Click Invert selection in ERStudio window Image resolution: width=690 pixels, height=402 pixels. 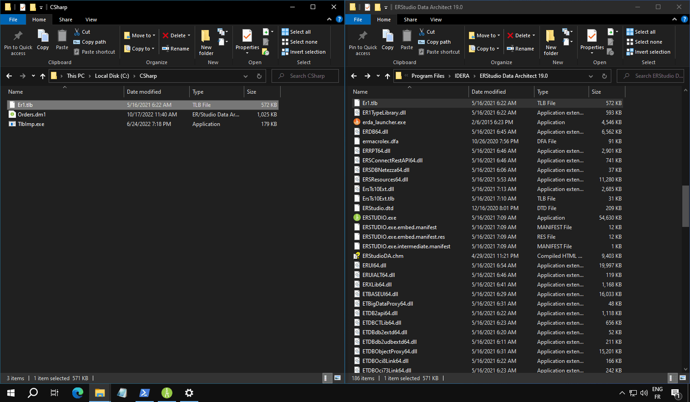648,52
